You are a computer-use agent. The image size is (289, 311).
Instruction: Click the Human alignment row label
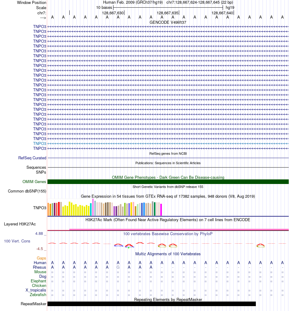[40, 263]
